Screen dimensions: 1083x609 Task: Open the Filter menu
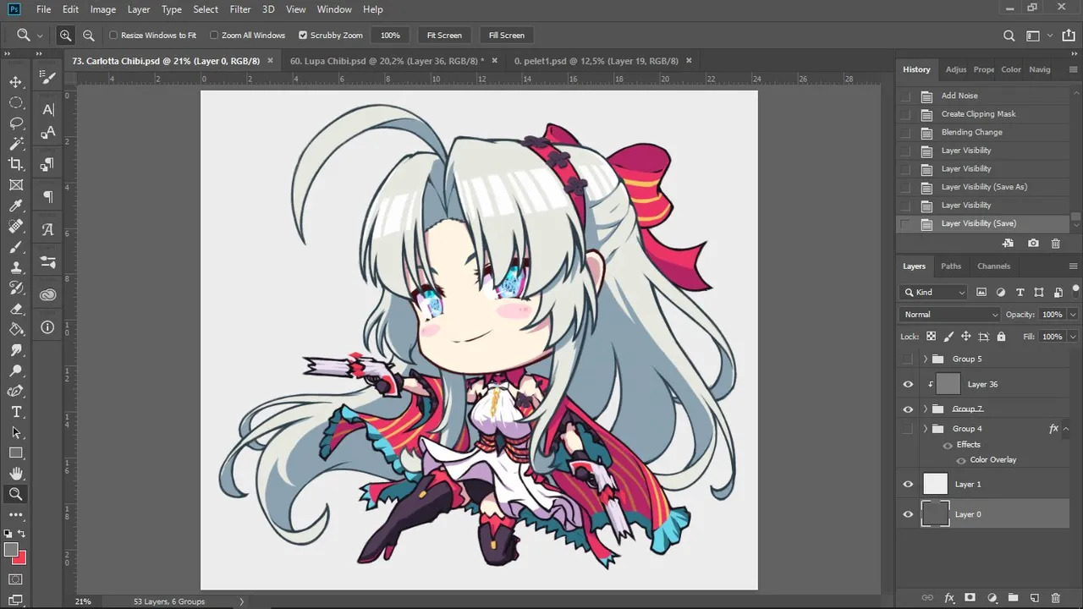pos(240,9)
